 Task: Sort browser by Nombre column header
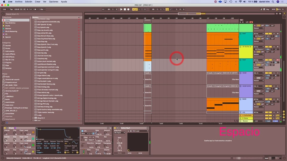pos(55,17)
